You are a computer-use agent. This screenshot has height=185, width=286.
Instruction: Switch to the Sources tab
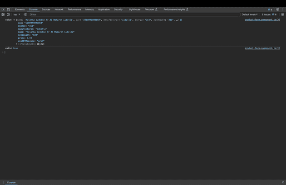46,9
